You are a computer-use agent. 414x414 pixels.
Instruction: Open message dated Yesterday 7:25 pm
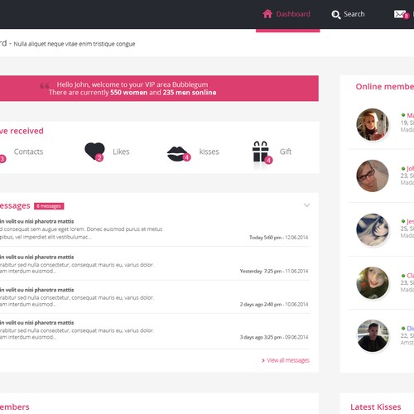[x=155, y=264]
